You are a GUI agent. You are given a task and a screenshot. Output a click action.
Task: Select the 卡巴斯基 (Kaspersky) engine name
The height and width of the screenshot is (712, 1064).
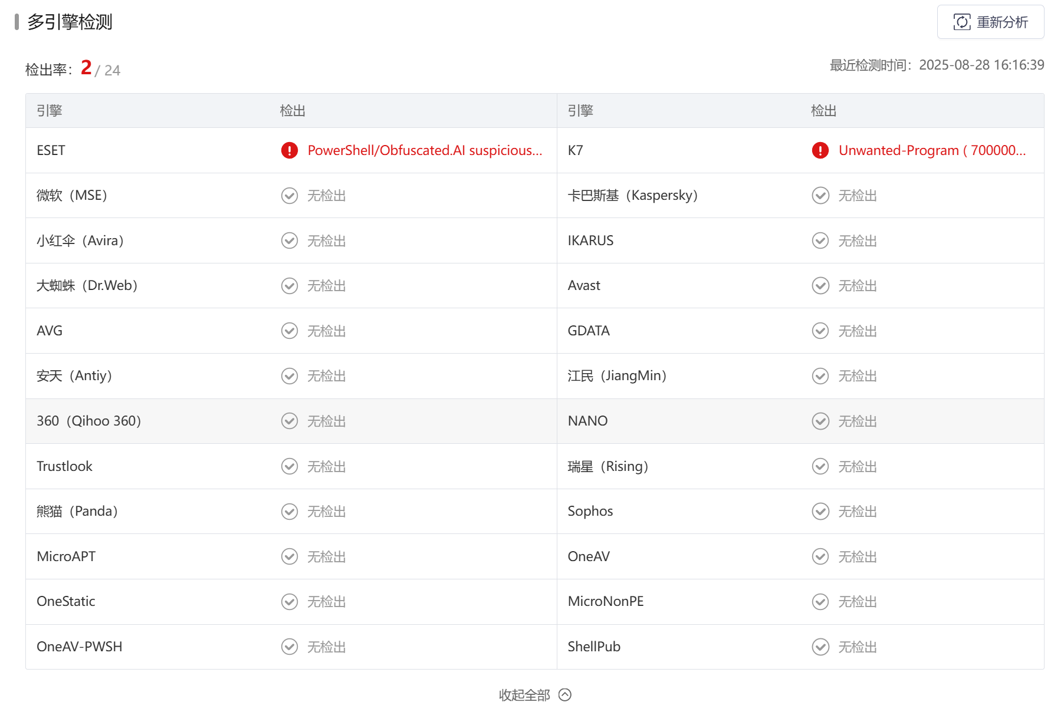(x=633, y=196)
